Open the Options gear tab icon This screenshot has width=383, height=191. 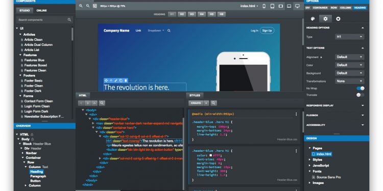tap(325, 19)
